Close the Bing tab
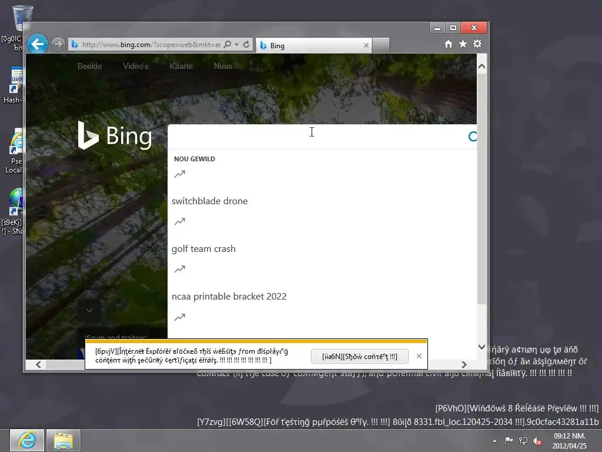 pos(366,45)
